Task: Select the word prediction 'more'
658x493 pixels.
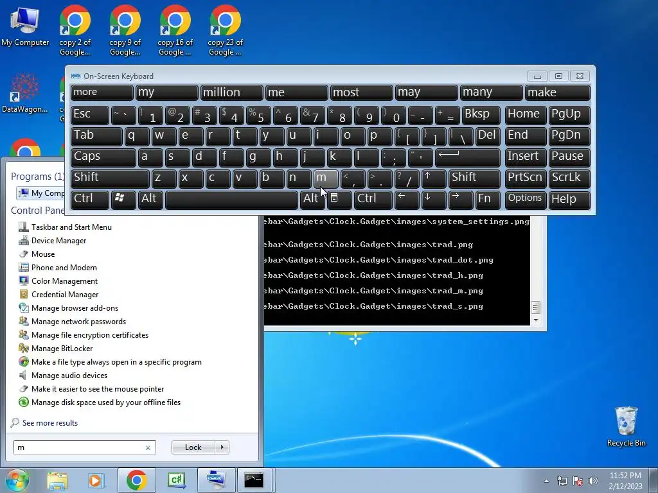Action: click(102, 92)
